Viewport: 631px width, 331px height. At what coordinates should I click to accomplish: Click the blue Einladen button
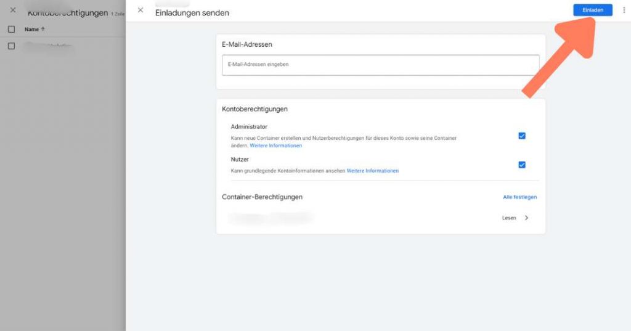[x=592, y=10]
